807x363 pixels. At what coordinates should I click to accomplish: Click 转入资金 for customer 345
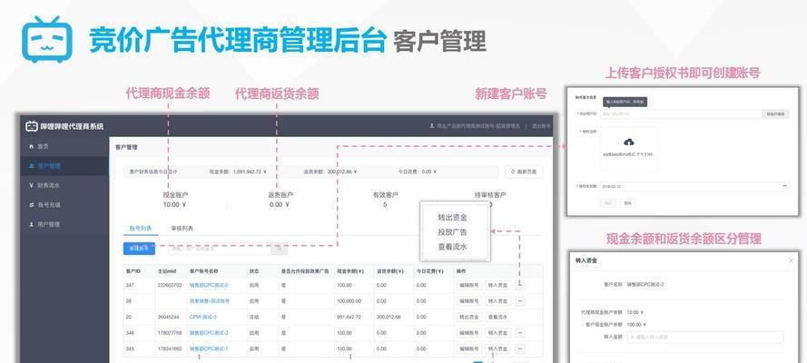(497, 348)
